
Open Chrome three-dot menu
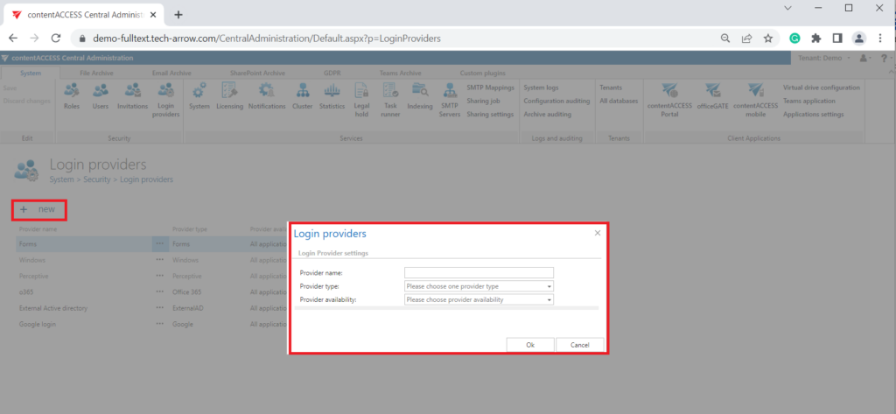coord(880,39)
